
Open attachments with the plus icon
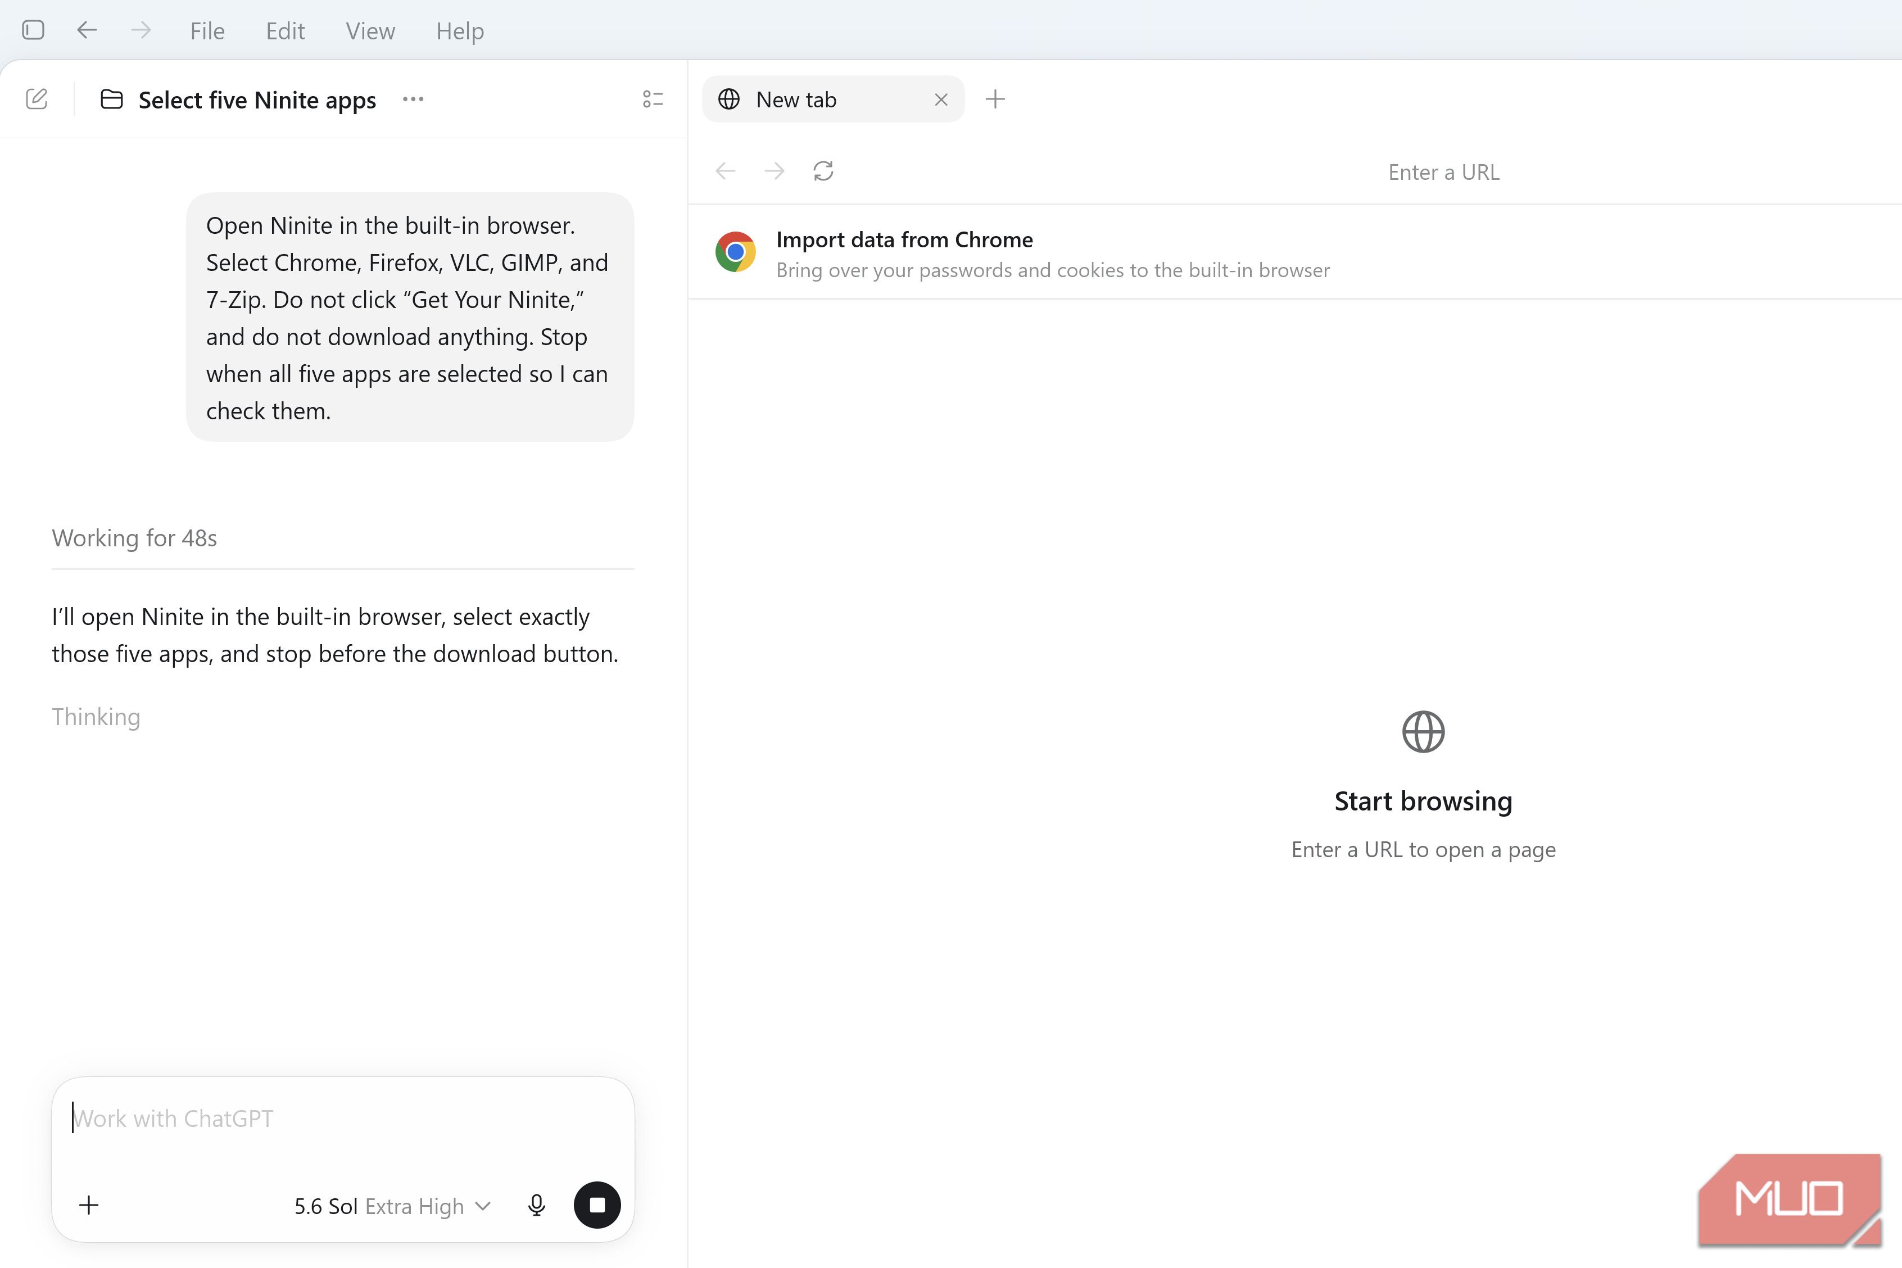[x=89, y=1206]
